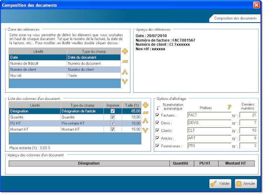Click Devis last number field showing 7

pos(248,123)
